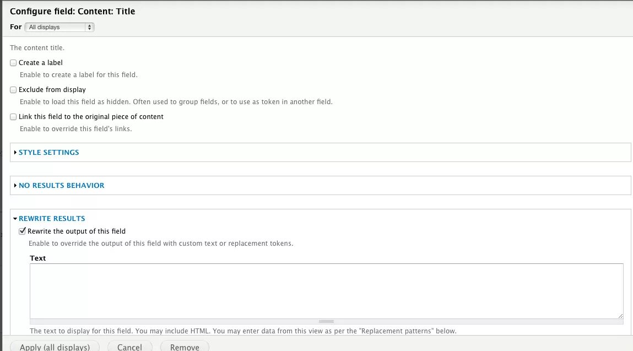The image size is (633, 351).
Task: Check Link this field to the original content
Action: pos(13,116)
